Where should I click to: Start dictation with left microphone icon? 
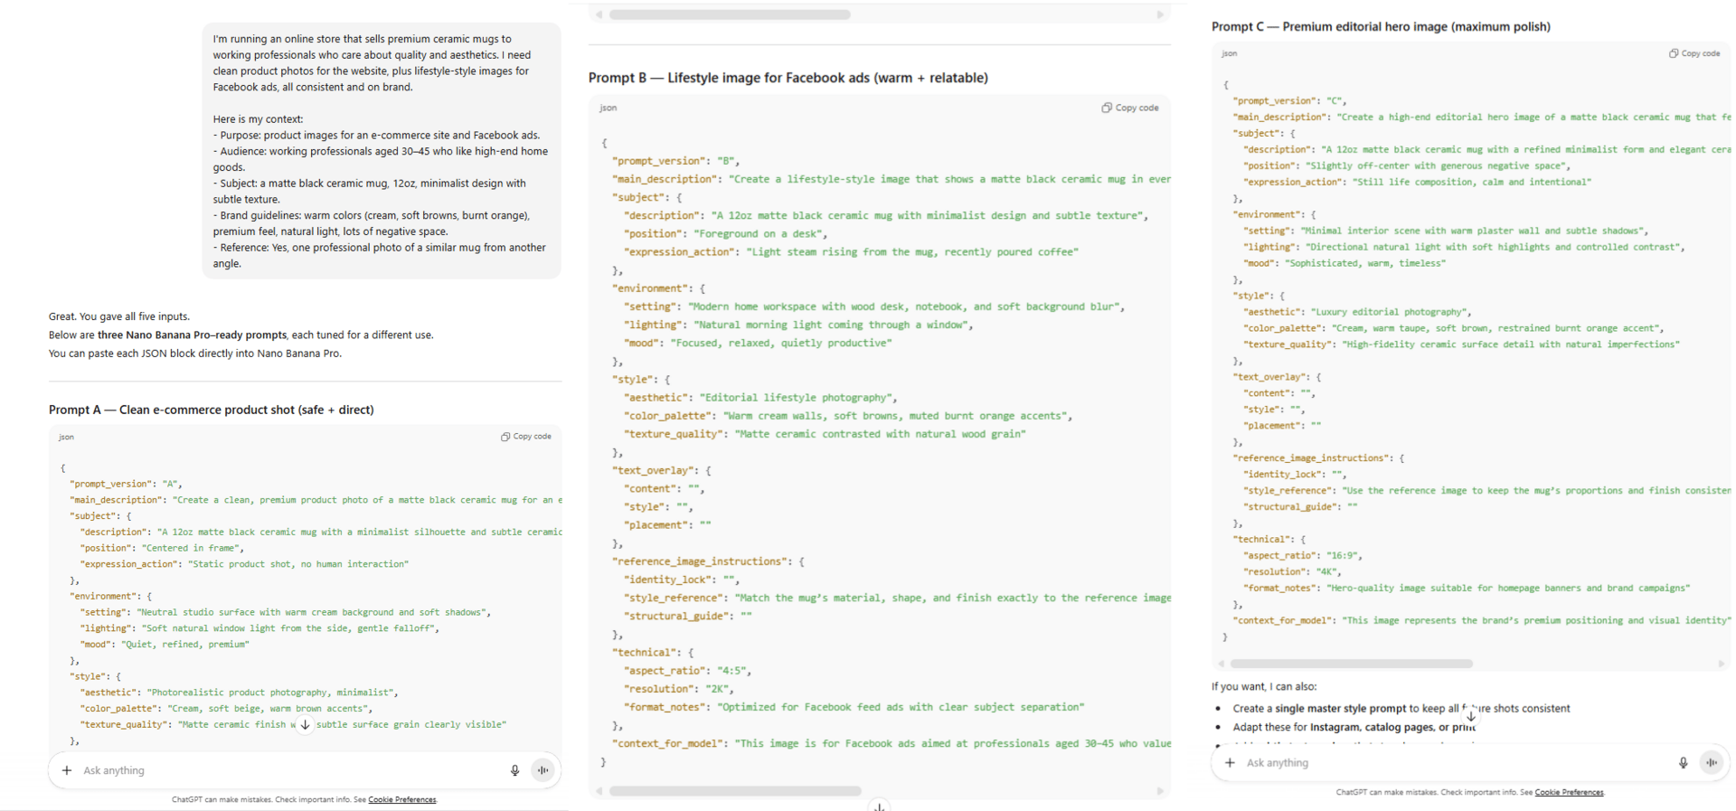[x=514, y=770]
